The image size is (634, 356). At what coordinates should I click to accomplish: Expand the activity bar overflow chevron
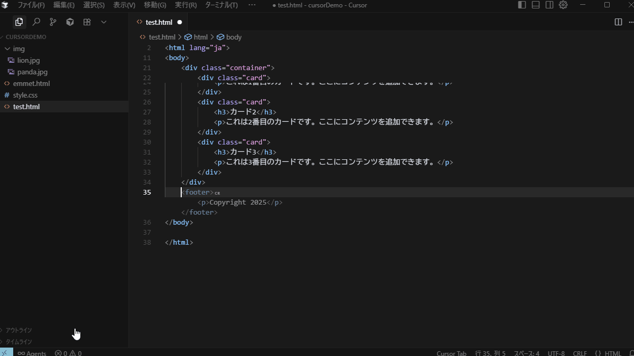click(104, 22)
